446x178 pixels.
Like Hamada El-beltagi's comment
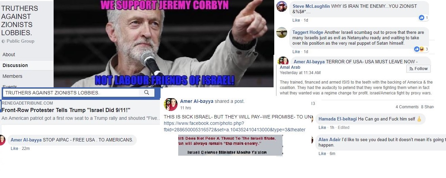322,128
